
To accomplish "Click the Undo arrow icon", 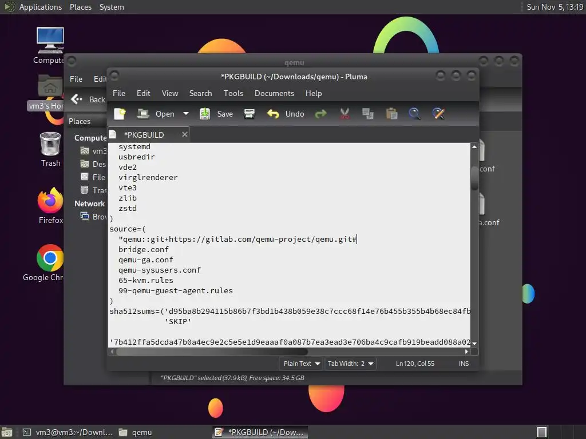I will point(273,114).
